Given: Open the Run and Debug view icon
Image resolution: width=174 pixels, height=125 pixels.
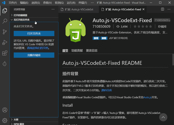Looking at the screenshot, I should [5, 42].
